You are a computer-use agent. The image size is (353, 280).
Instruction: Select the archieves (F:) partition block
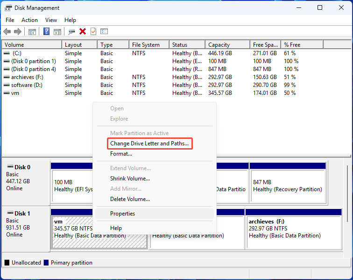pos(294,229)
